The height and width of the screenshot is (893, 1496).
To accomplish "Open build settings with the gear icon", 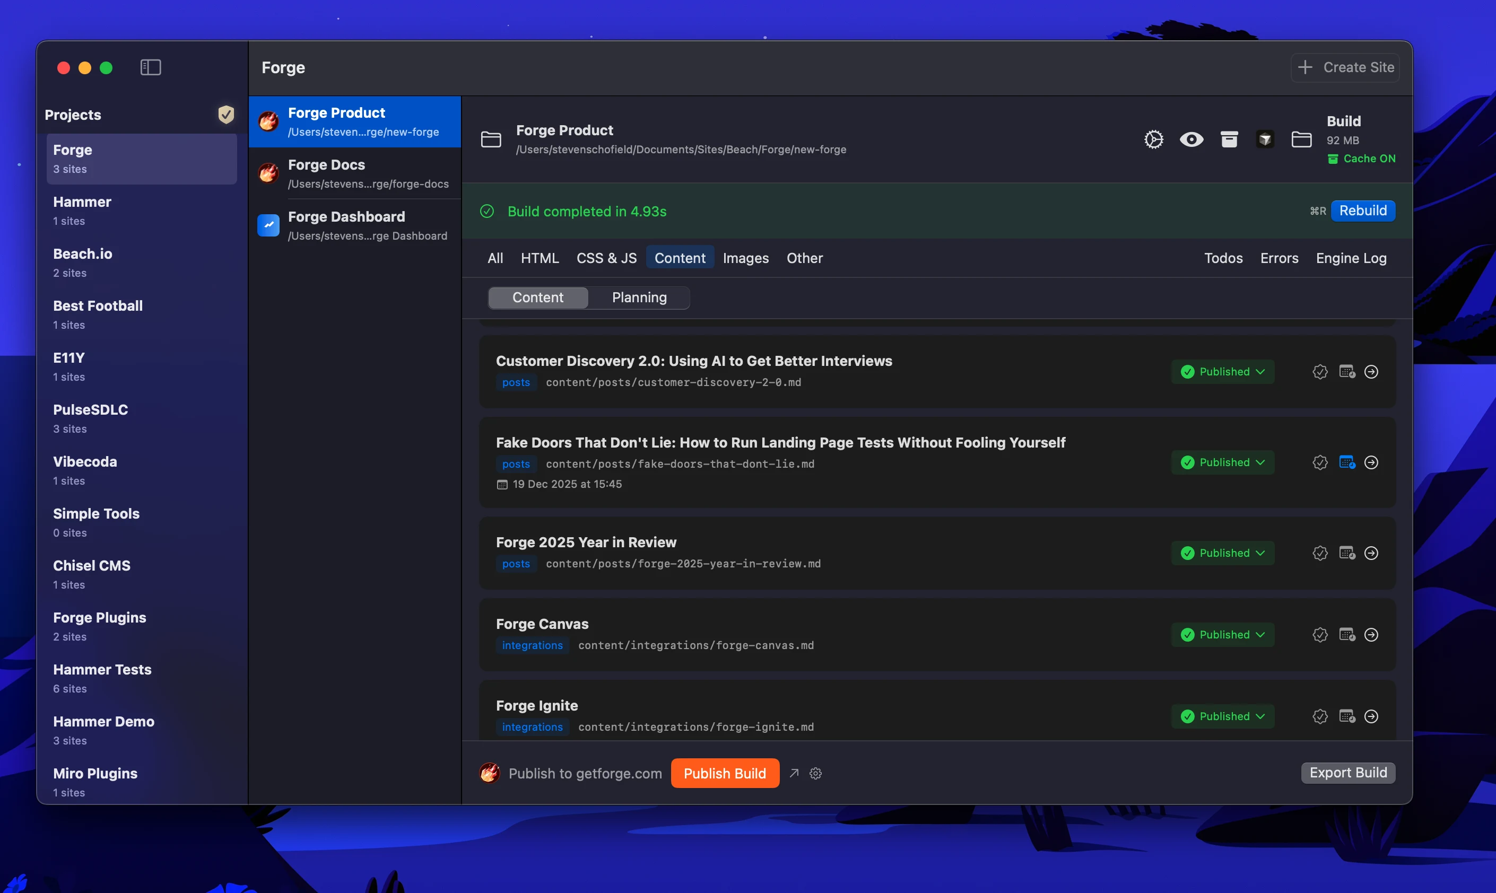I will (1153, 139).
